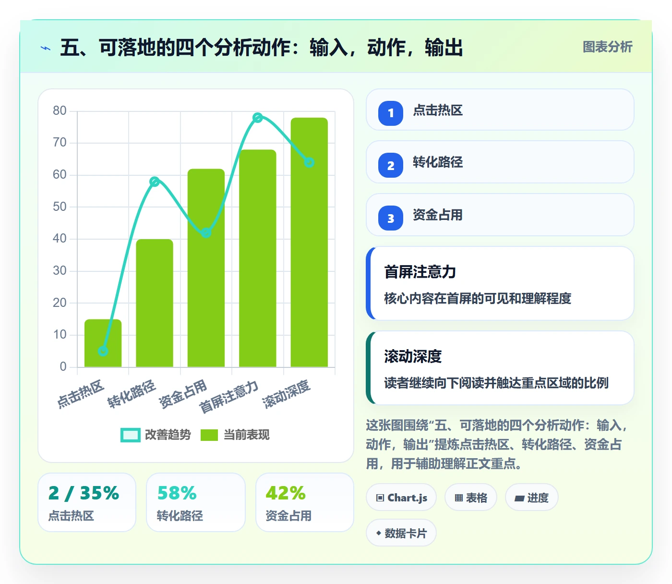672x584 pixels.
Task: Click the trend line point on 资金占用 bar
Action: (206, 233)
